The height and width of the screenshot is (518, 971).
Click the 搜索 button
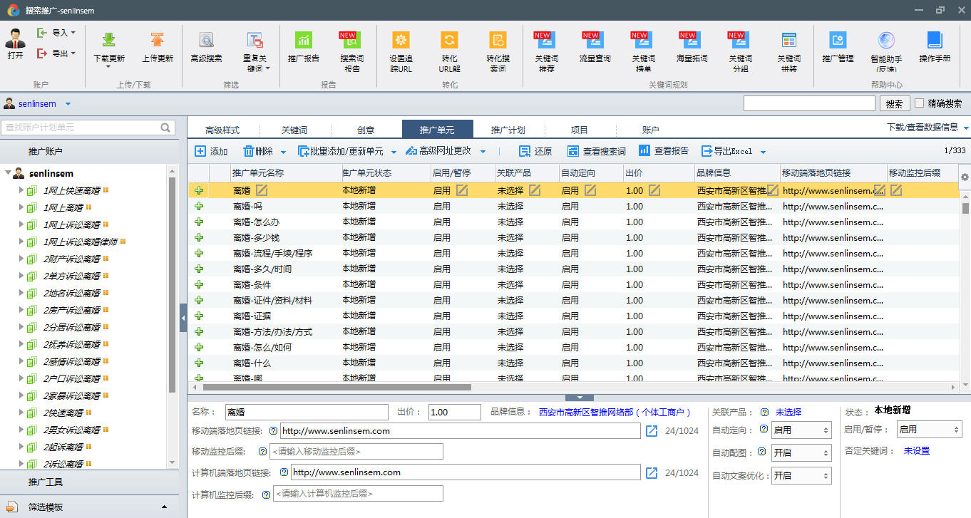point(894,104)
